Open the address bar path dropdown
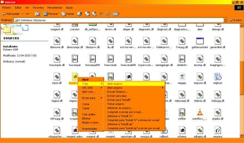Viewport: 244px width, 143px height. click(225, 20)
